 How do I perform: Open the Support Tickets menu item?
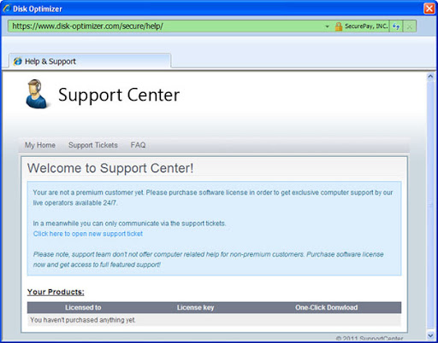93,145
